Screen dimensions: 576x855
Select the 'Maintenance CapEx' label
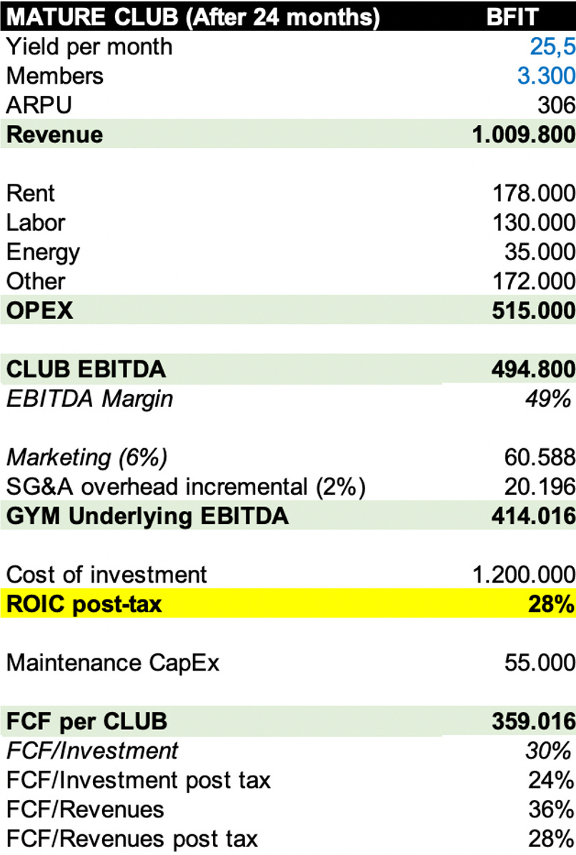113,663
